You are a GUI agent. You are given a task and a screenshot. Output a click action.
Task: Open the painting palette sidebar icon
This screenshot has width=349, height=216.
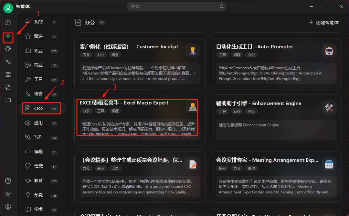(8, 49)
